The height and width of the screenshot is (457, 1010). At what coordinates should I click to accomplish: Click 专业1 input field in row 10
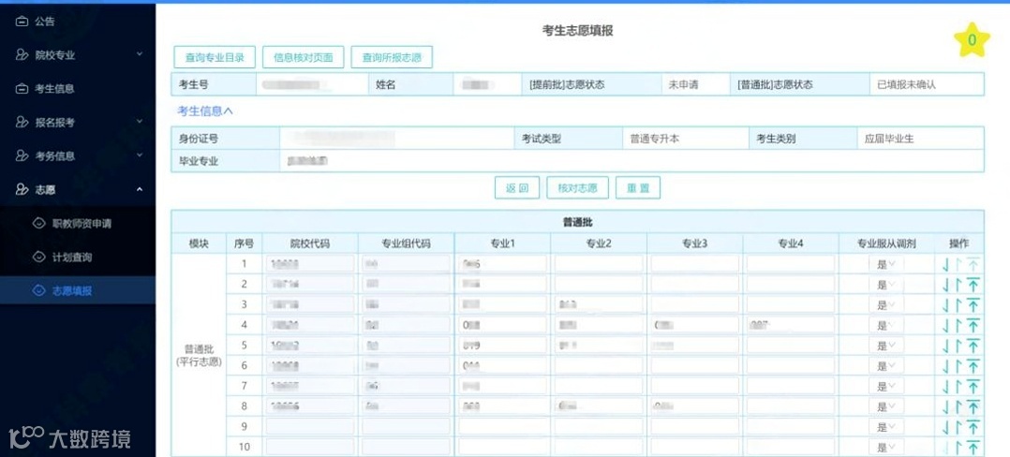[x=502, y=448]
